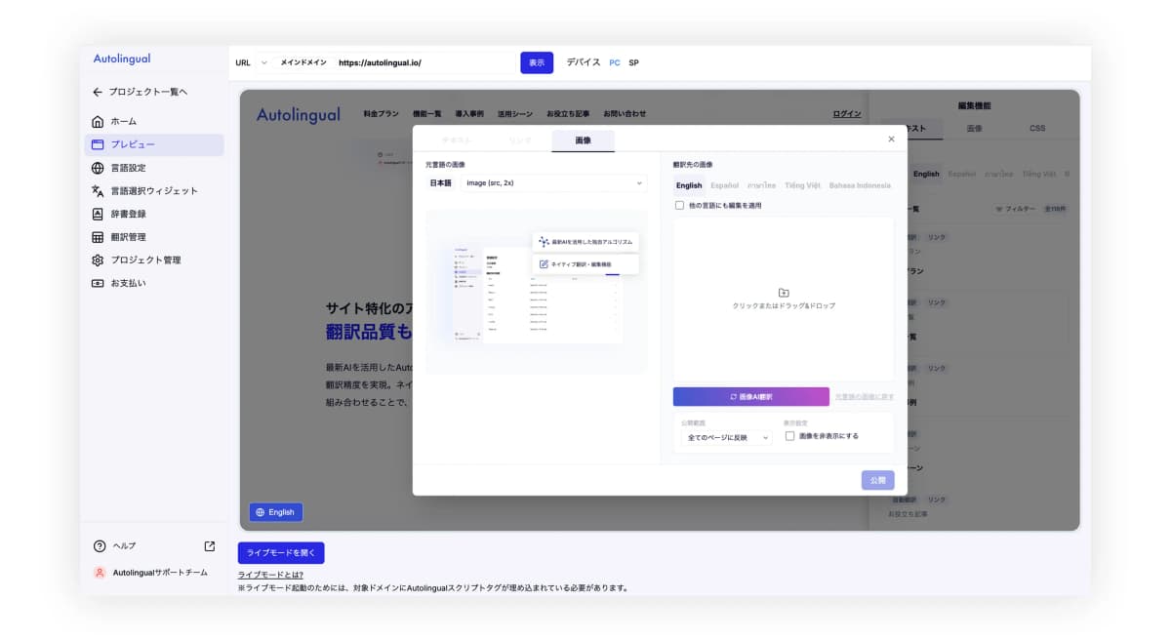This screenshot has width=1171, height=640.
Task: Close the image edit dialog with X
Action: 891,140
